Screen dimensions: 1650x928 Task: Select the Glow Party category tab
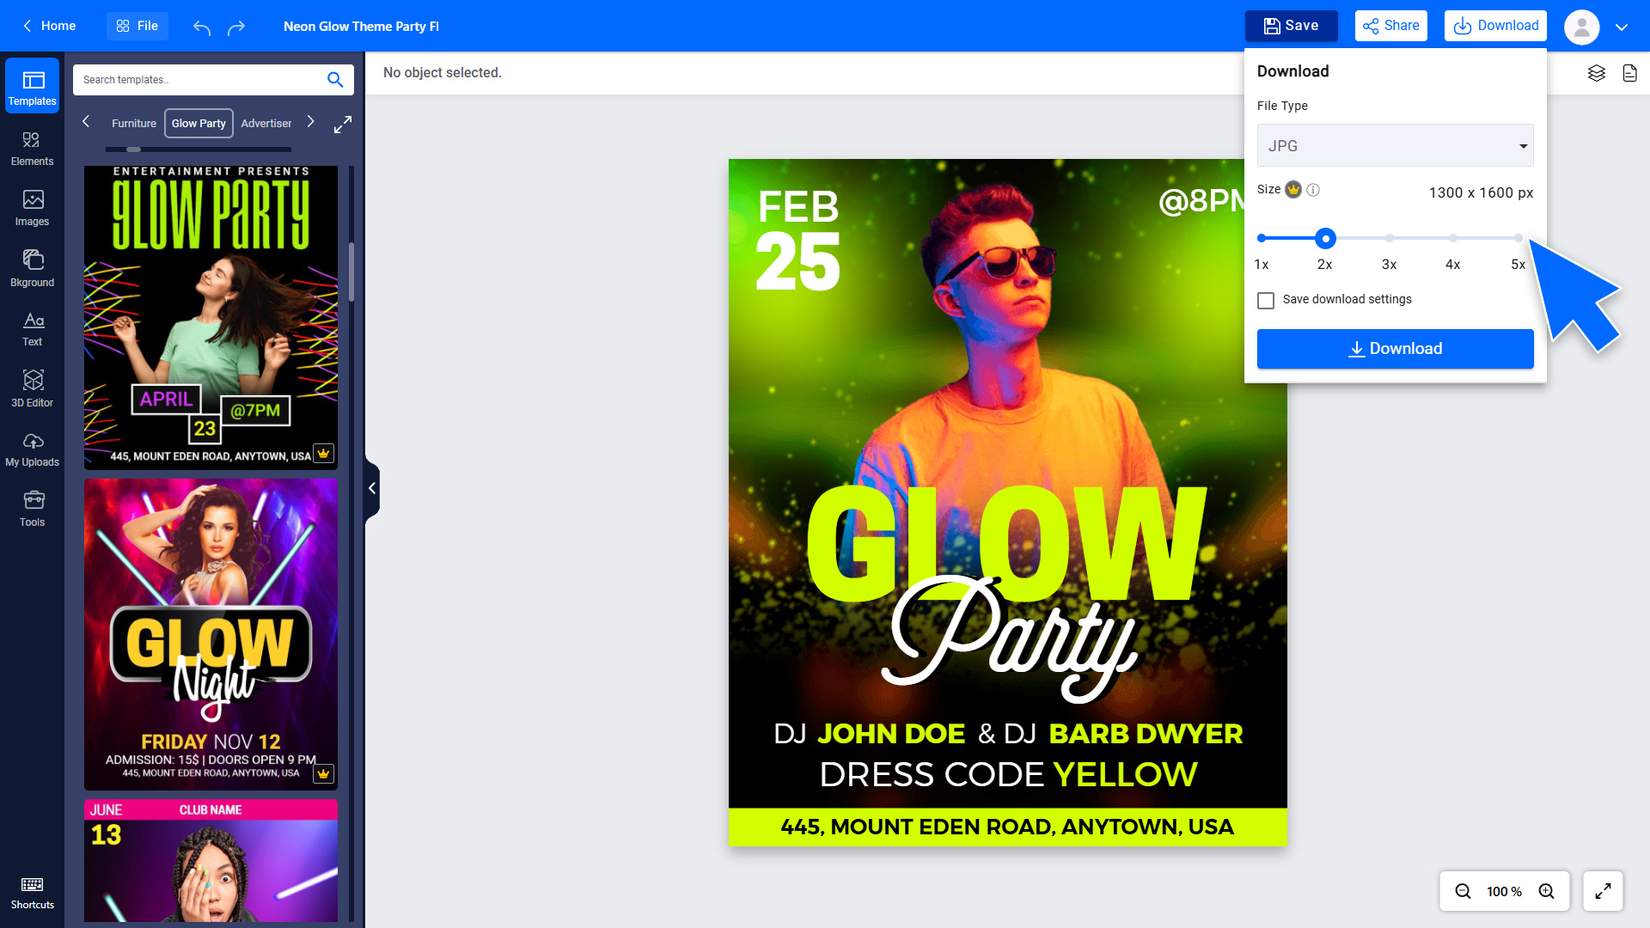(199, 124)
